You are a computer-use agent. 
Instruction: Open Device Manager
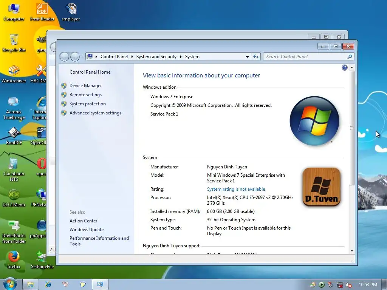[x=86, y=86]
